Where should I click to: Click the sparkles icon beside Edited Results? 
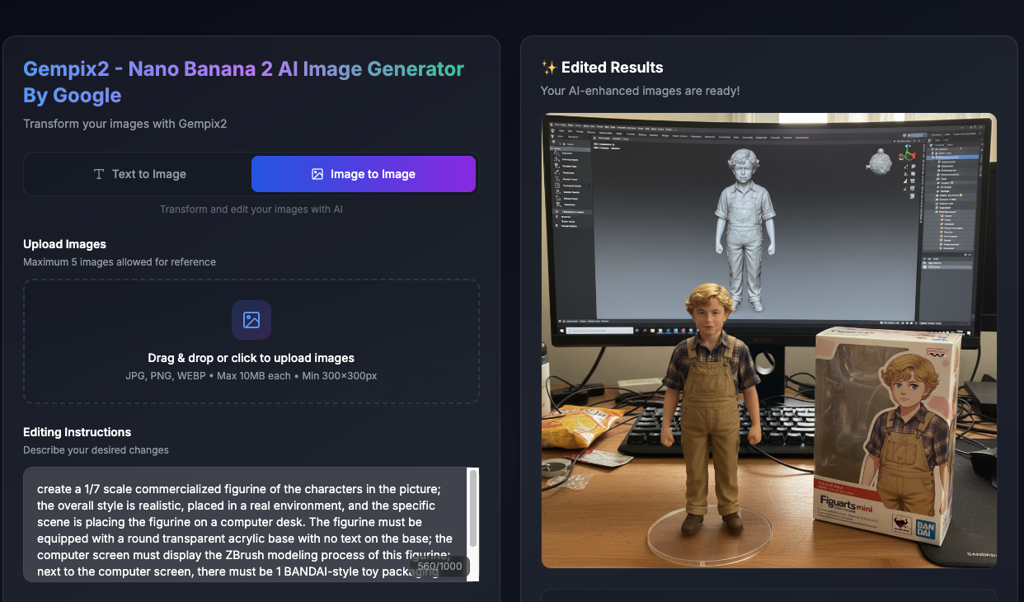pos(549,67)
